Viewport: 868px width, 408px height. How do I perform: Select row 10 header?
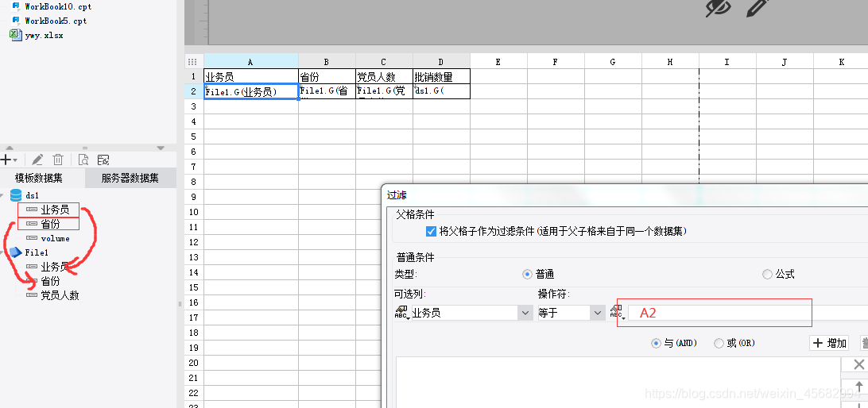194,212
